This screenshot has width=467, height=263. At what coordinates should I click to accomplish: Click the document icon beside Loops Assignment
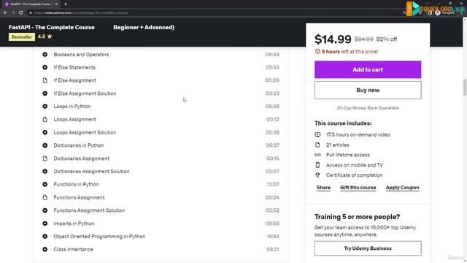coord(45,119)
